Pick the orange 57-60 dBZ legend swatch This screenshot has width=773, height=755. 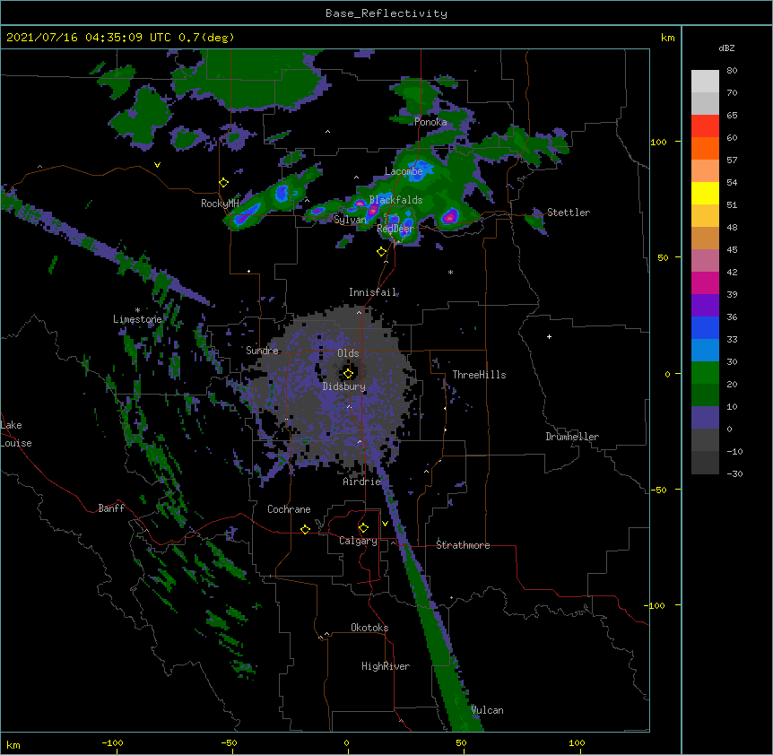705,148
